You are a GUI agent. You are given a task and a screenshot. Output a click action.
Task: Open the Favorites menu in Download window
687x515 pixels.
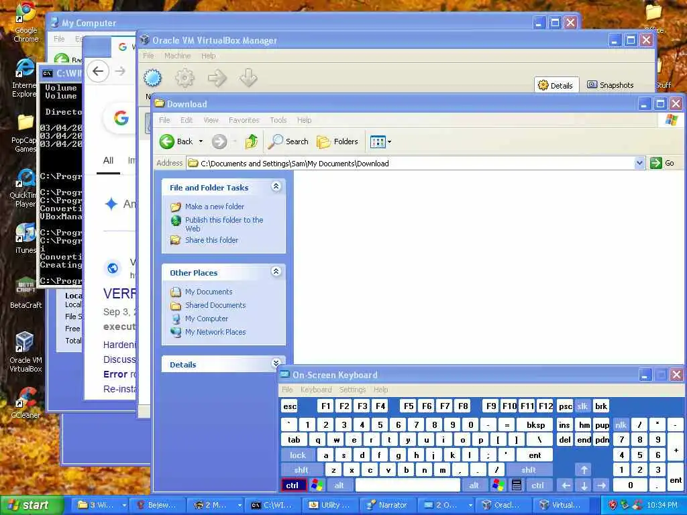244,120
